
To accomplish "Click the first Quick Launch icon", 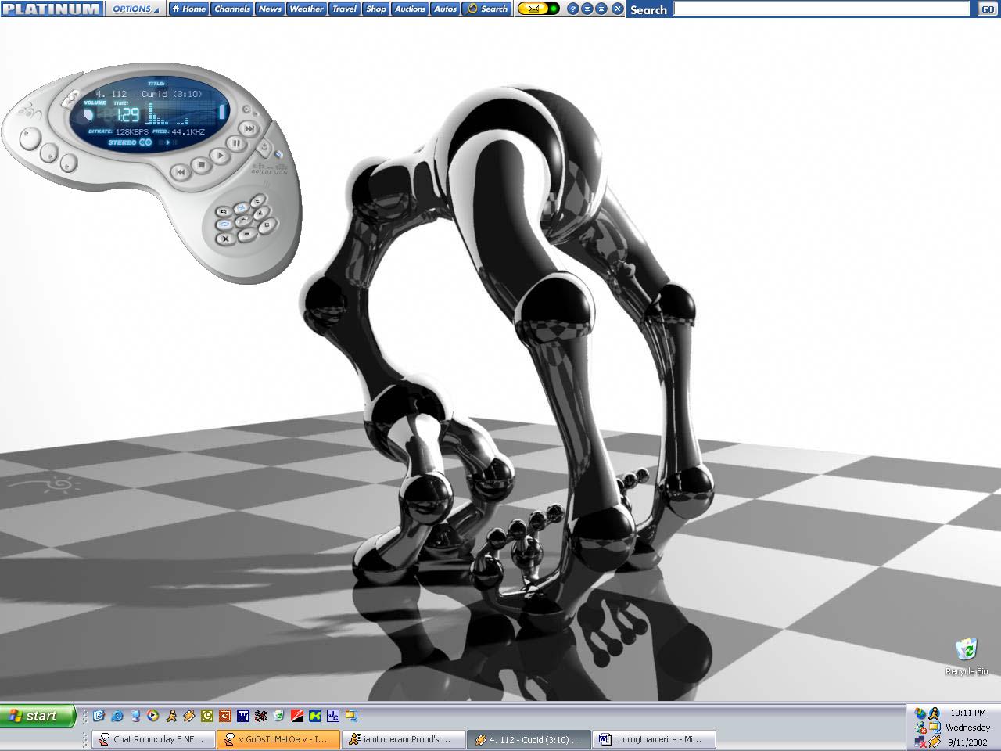I will (99, 715).
